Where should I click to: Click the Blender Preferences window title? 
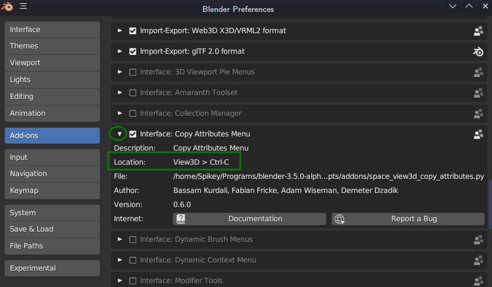coord(238,9)
